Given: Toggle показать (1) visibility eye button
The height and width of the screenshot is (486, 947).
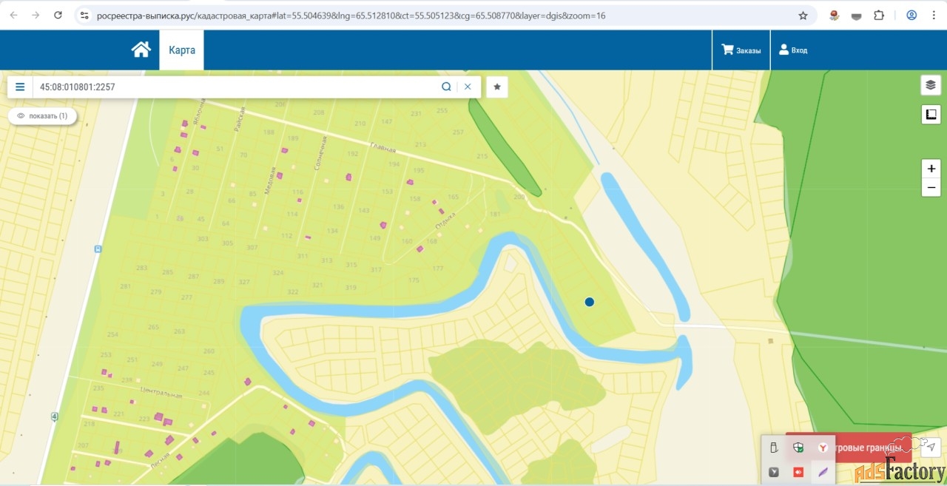Looking at the screenshot, I should click(42, 116).
